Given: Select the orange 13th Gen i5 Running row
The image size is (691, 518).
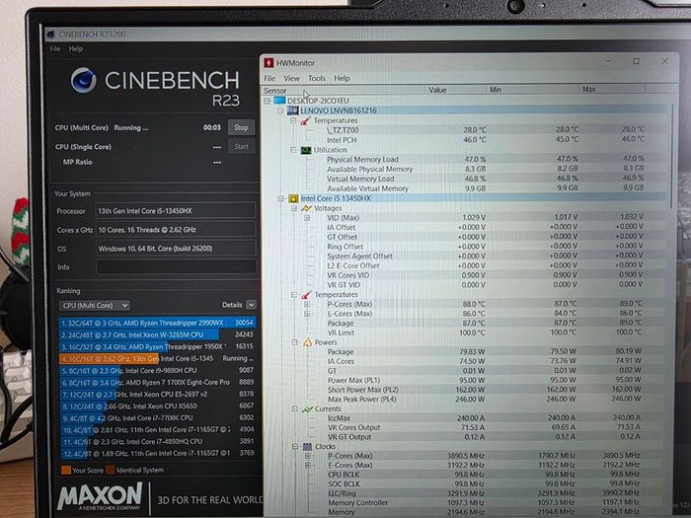Looking at the screenshot, I should (x=157, y=358).
